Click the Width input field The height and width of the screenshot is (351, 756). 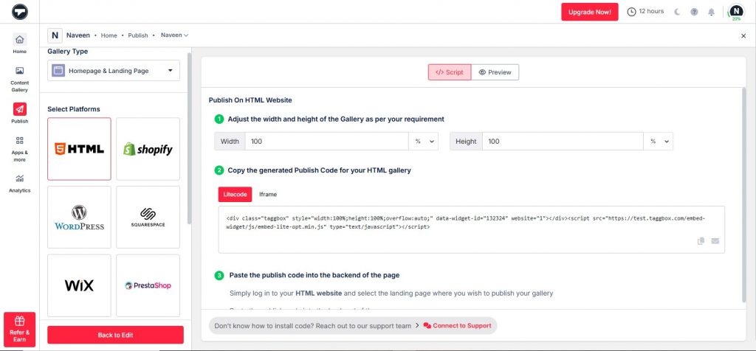tap(326, 142)
